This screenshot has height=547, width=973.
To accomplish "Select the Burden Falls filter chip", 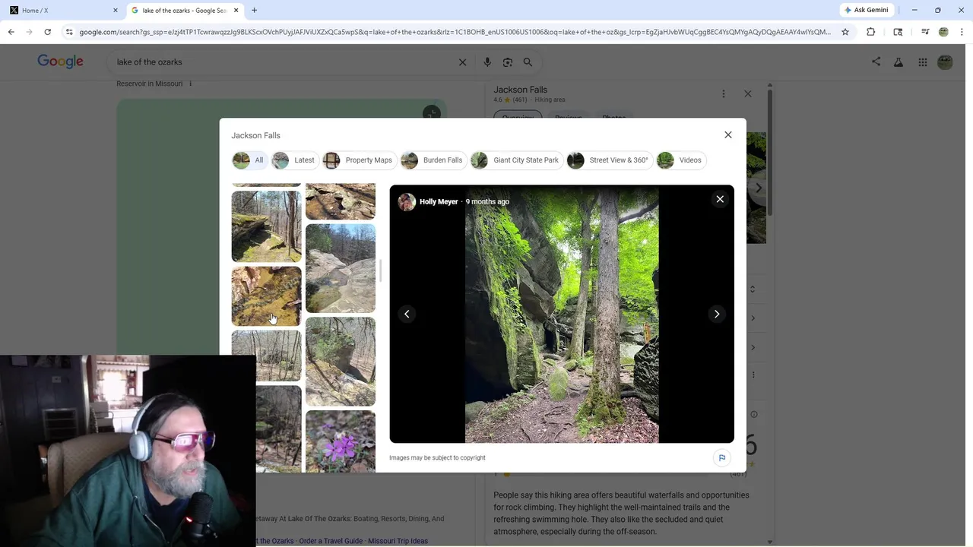I will (x=433, y=160).
